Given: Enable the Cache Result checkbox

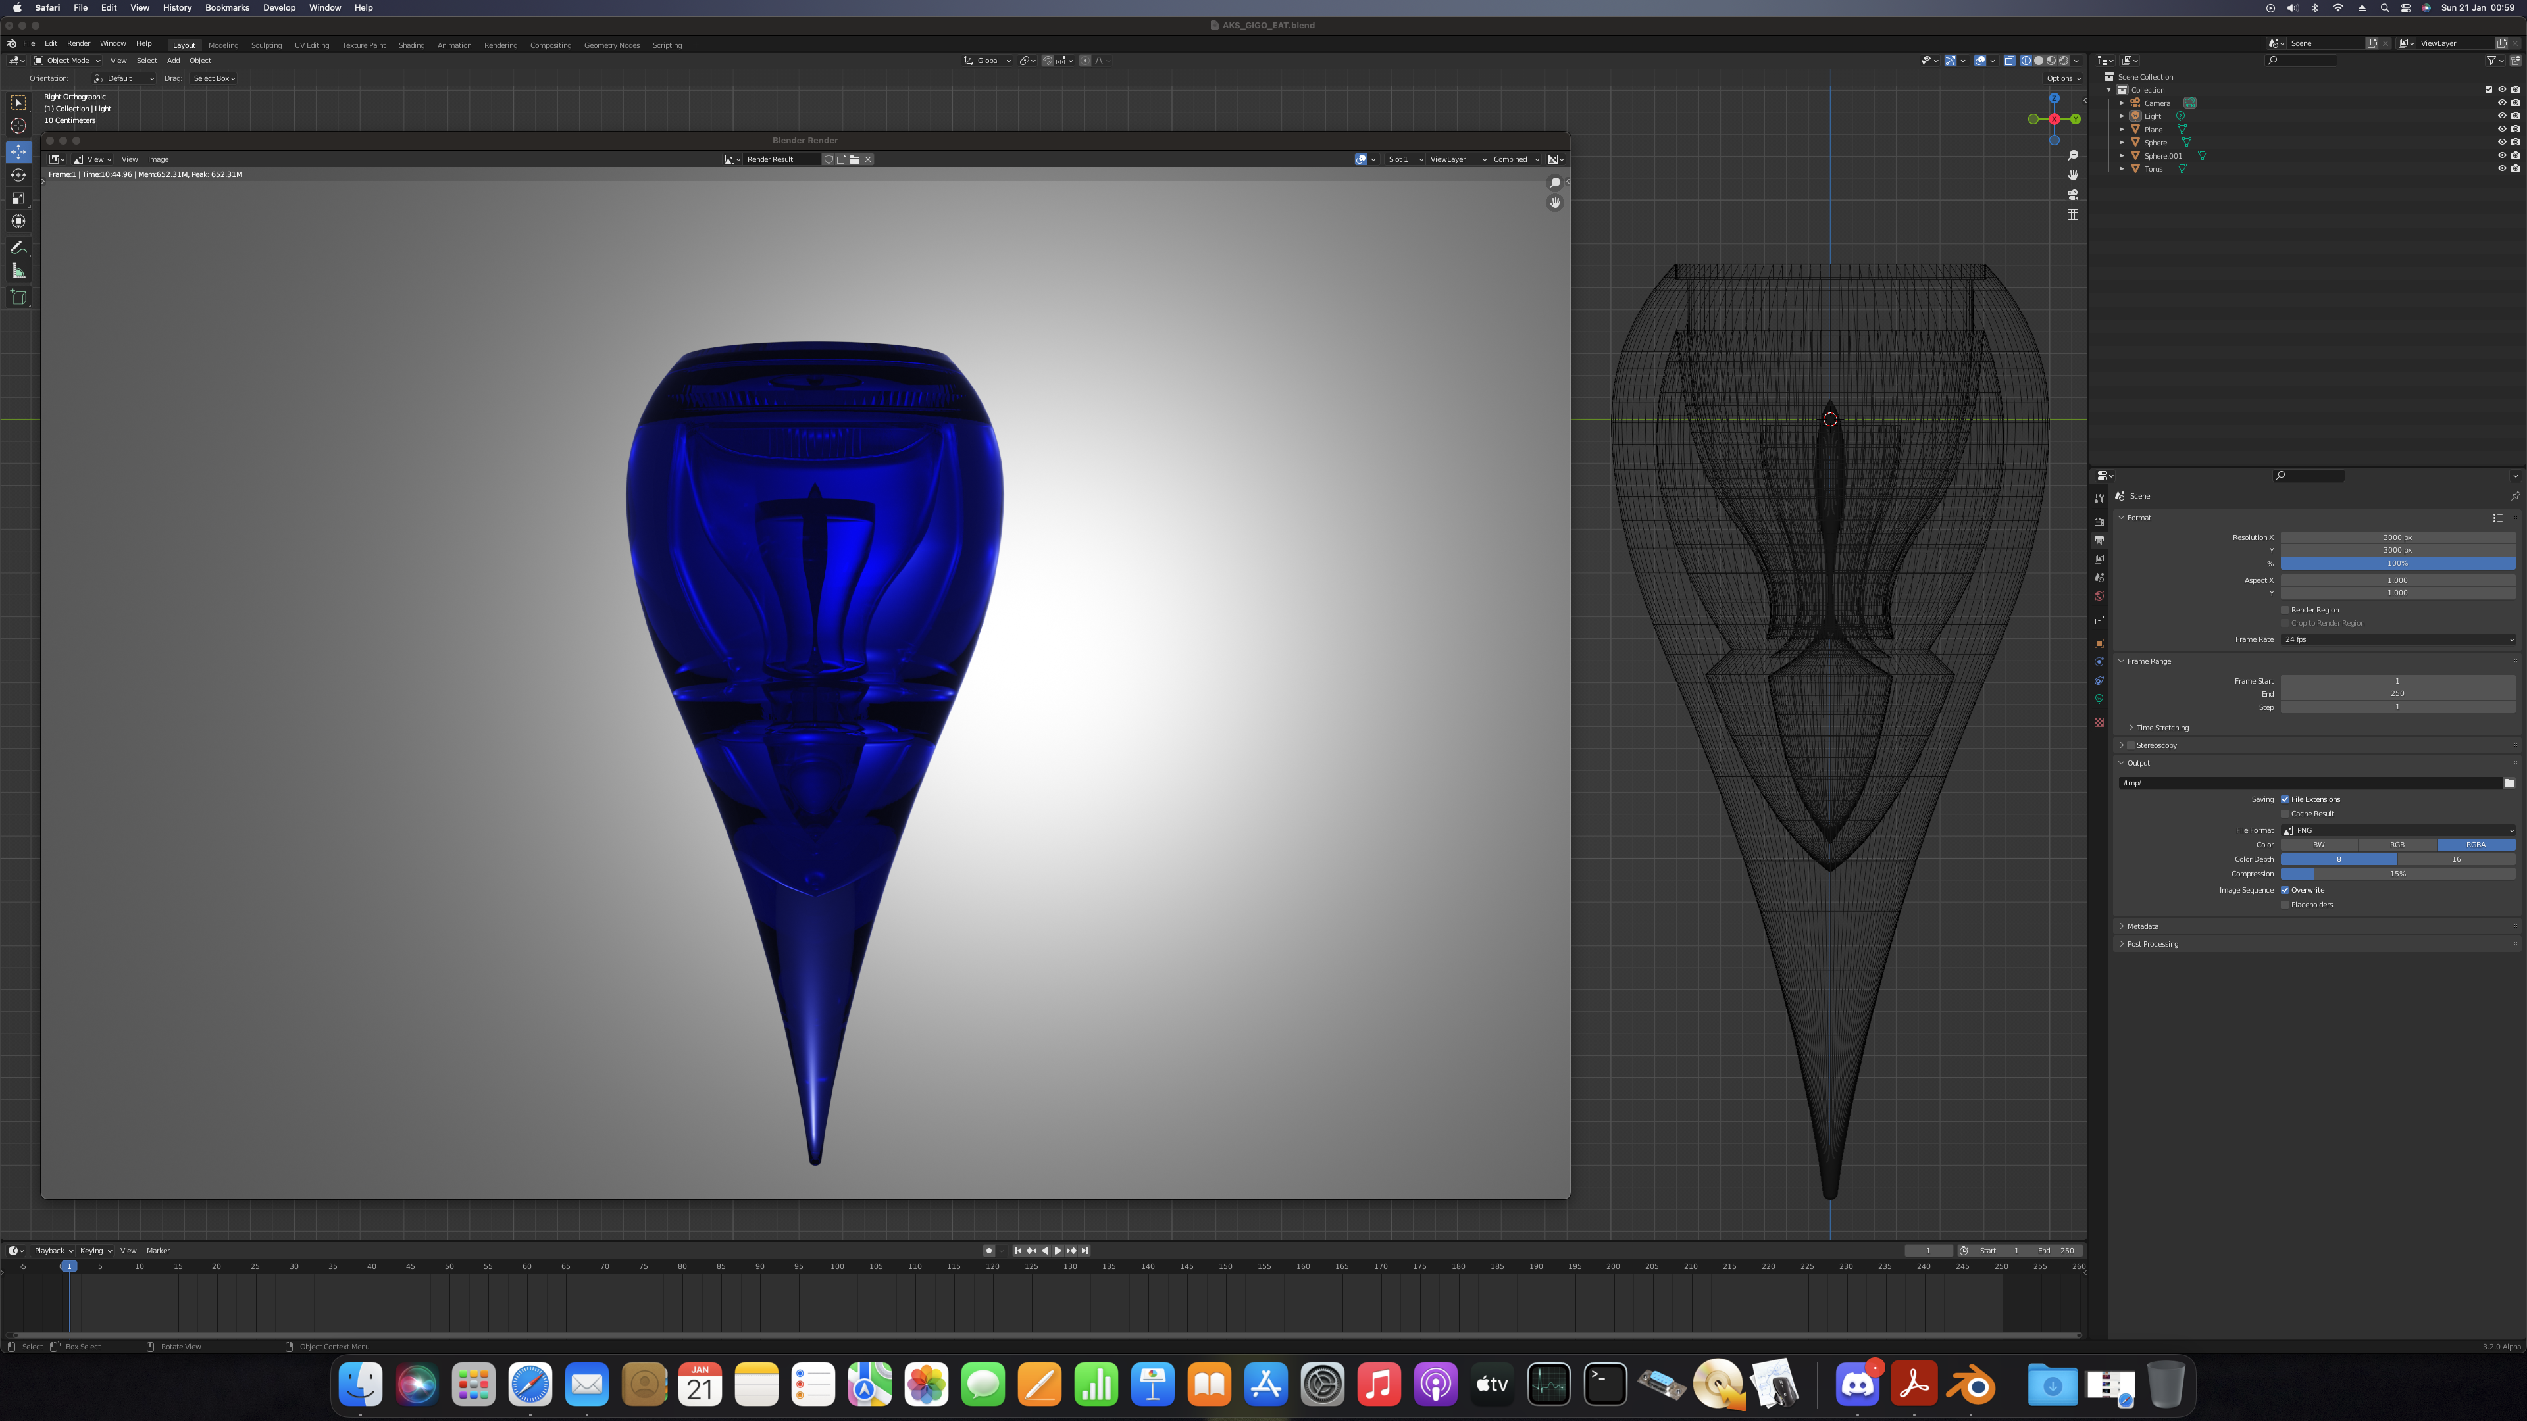Looking at the screenshot, I should [x=2285, y=814].
